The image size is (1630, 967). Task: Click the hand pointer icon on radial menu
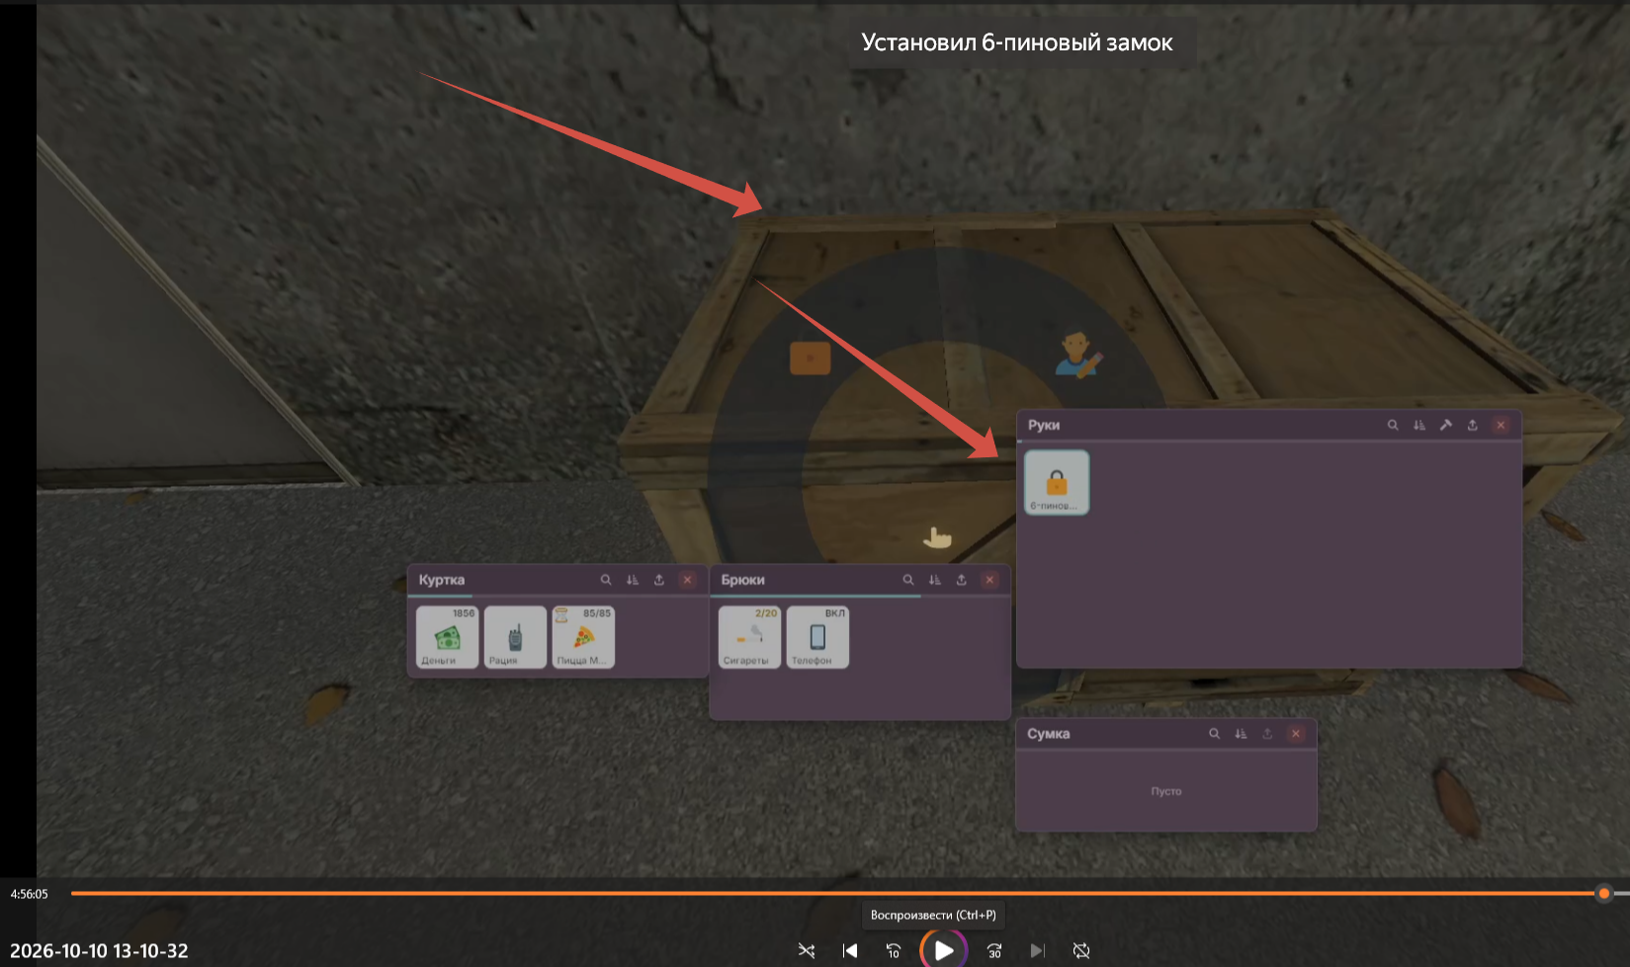click(x=937, y=537)
